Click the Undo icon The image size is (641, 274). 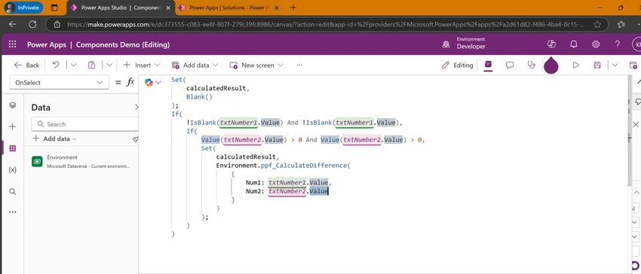[56, 65]
